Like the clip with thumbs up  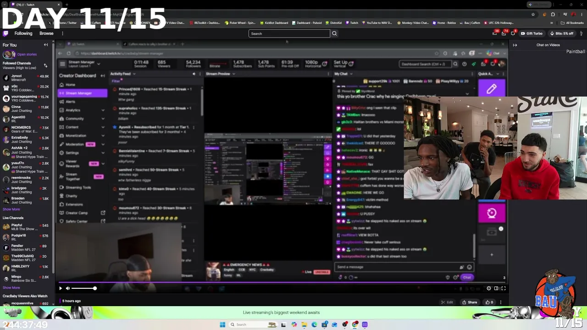pos(489,302)
